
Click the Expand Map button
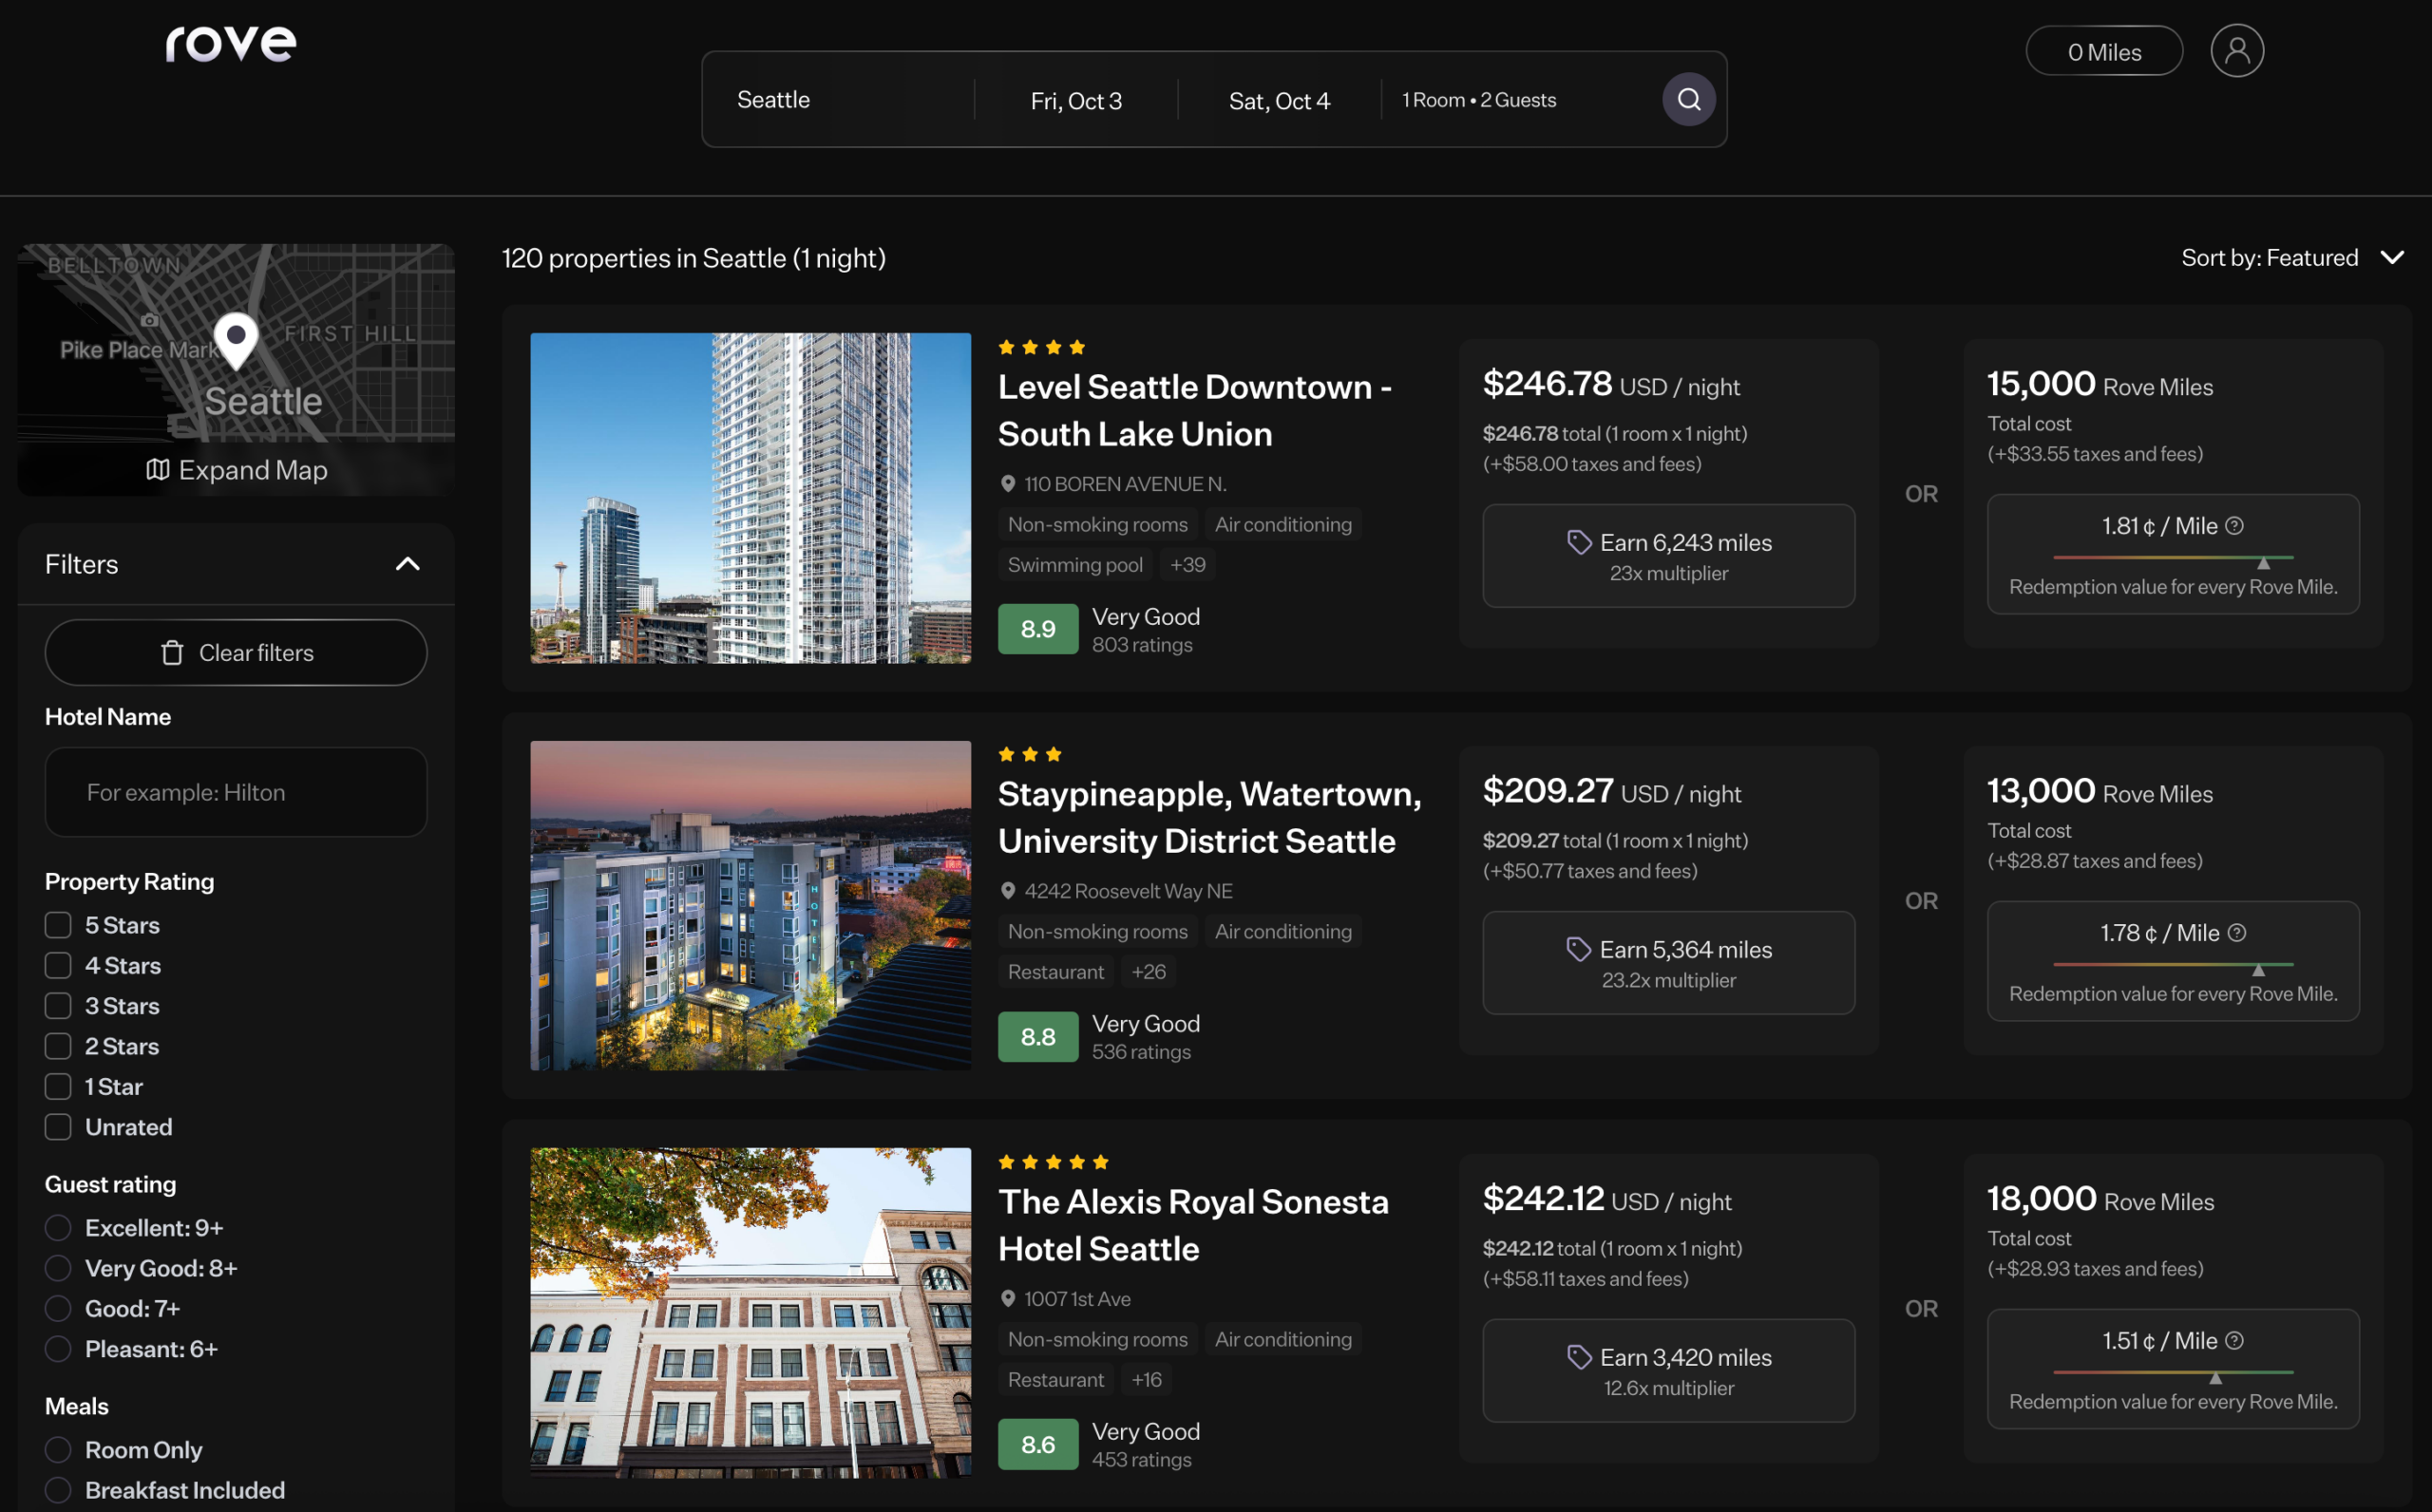coord(237,470)
